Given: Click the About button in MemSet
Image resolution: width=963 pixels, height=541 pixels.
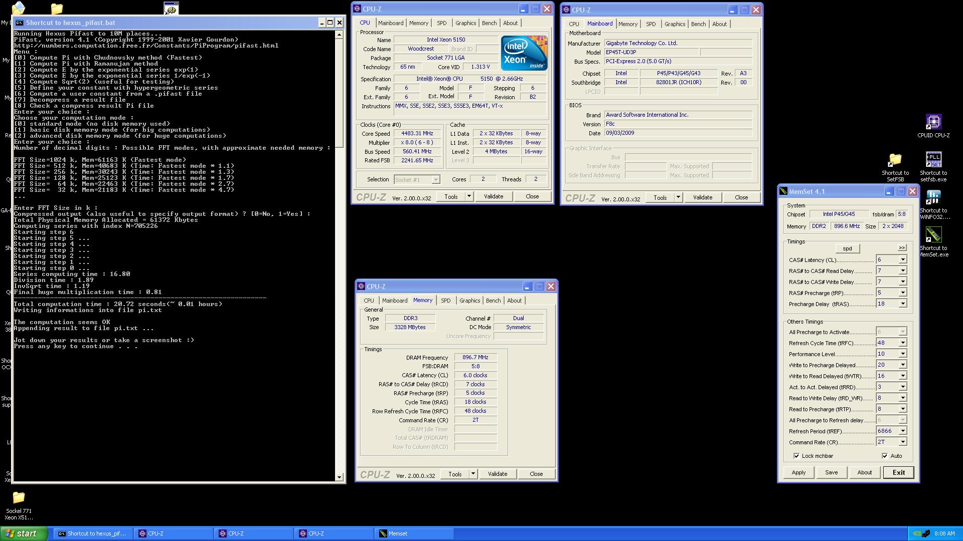Looking at the screenshot, I should 864,472.
